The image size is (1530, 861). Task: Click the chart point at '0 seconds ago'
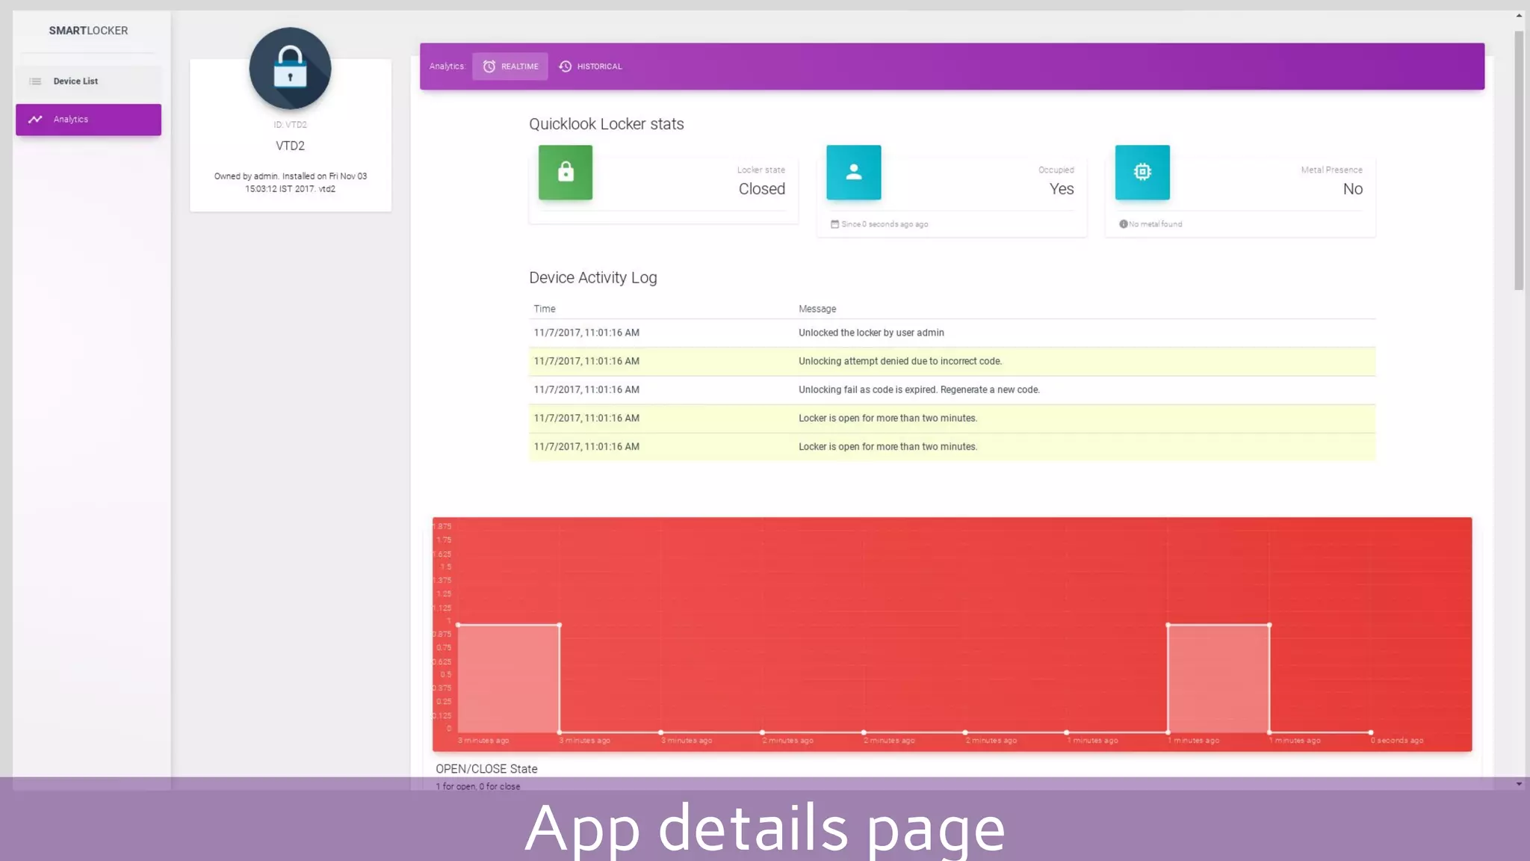[1371, 732]
